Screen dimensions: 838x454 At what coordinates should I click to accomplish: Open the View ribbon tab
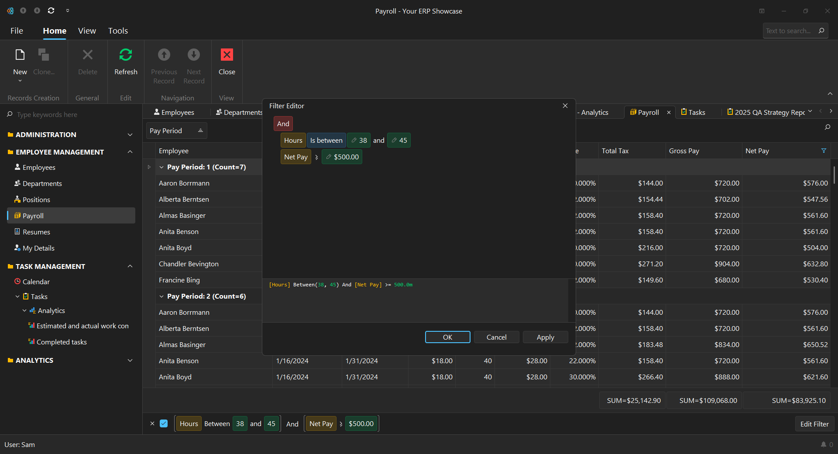(x=87, y=31)
